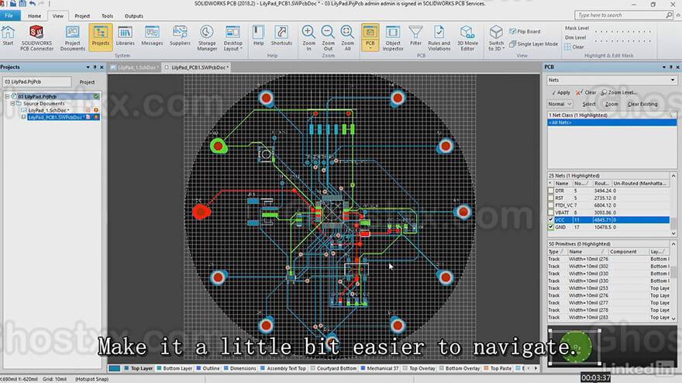682x383 pixels.
Task: Toggle the PCB panel button
Action: coord(370,37)
